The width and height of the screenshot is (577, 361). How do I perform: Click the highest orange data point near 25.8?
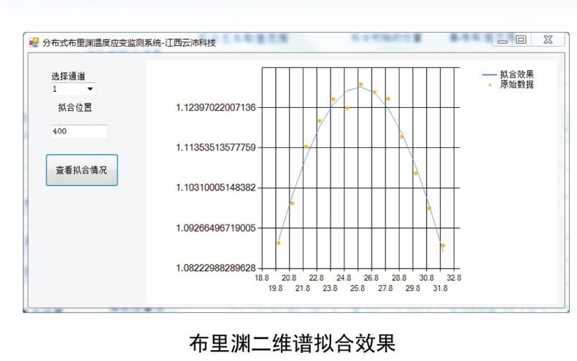[x=360, y=85]
